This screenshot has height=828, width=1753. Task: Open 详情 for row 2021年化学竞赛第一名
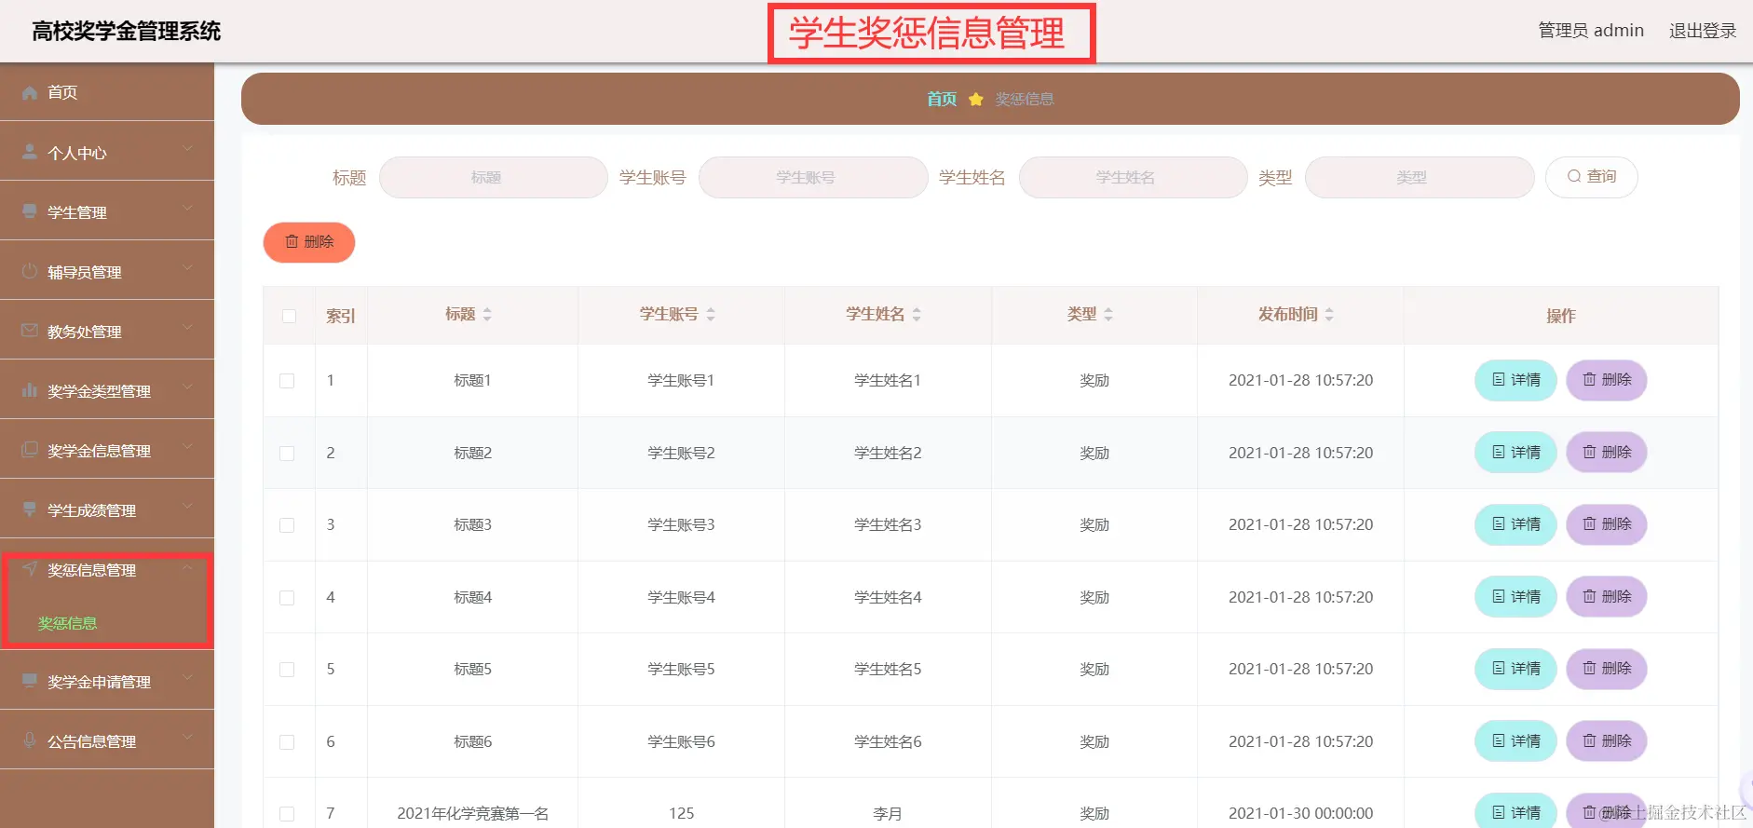[x=1515, y=812]
